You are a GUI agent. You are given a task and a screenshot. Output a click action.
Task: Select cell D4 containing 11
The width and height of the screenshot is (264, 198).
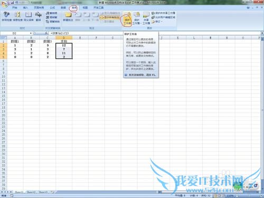click(64, 53)
